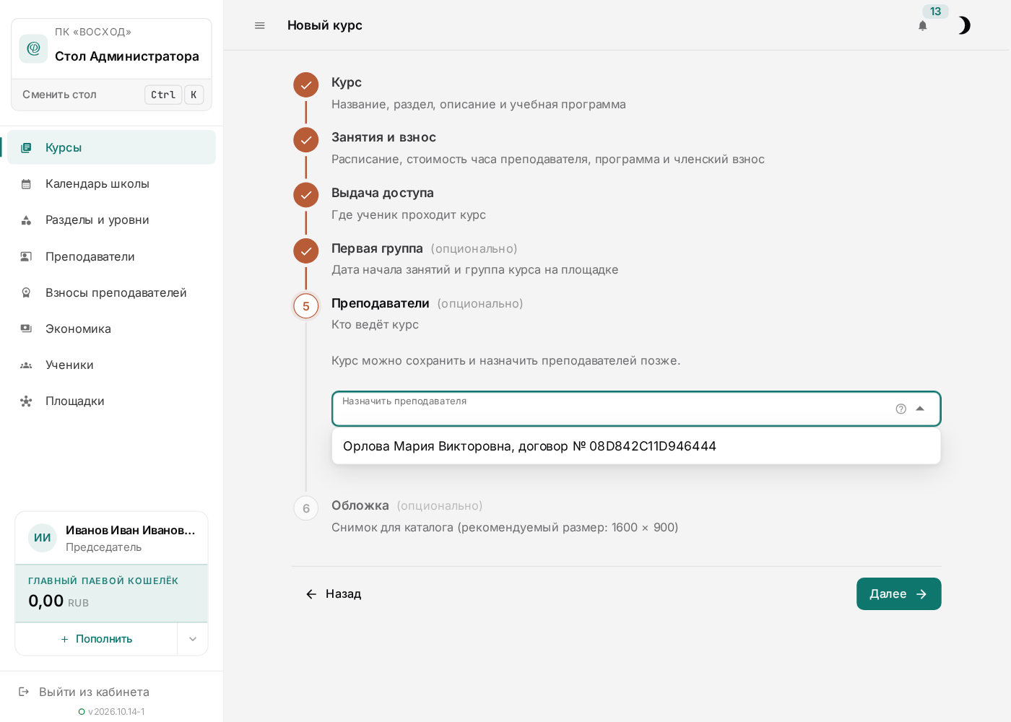The width and height of the screenshot is (1011, 722).
Task: Open the Выдача доступа step heading
Action: [383, 193]
